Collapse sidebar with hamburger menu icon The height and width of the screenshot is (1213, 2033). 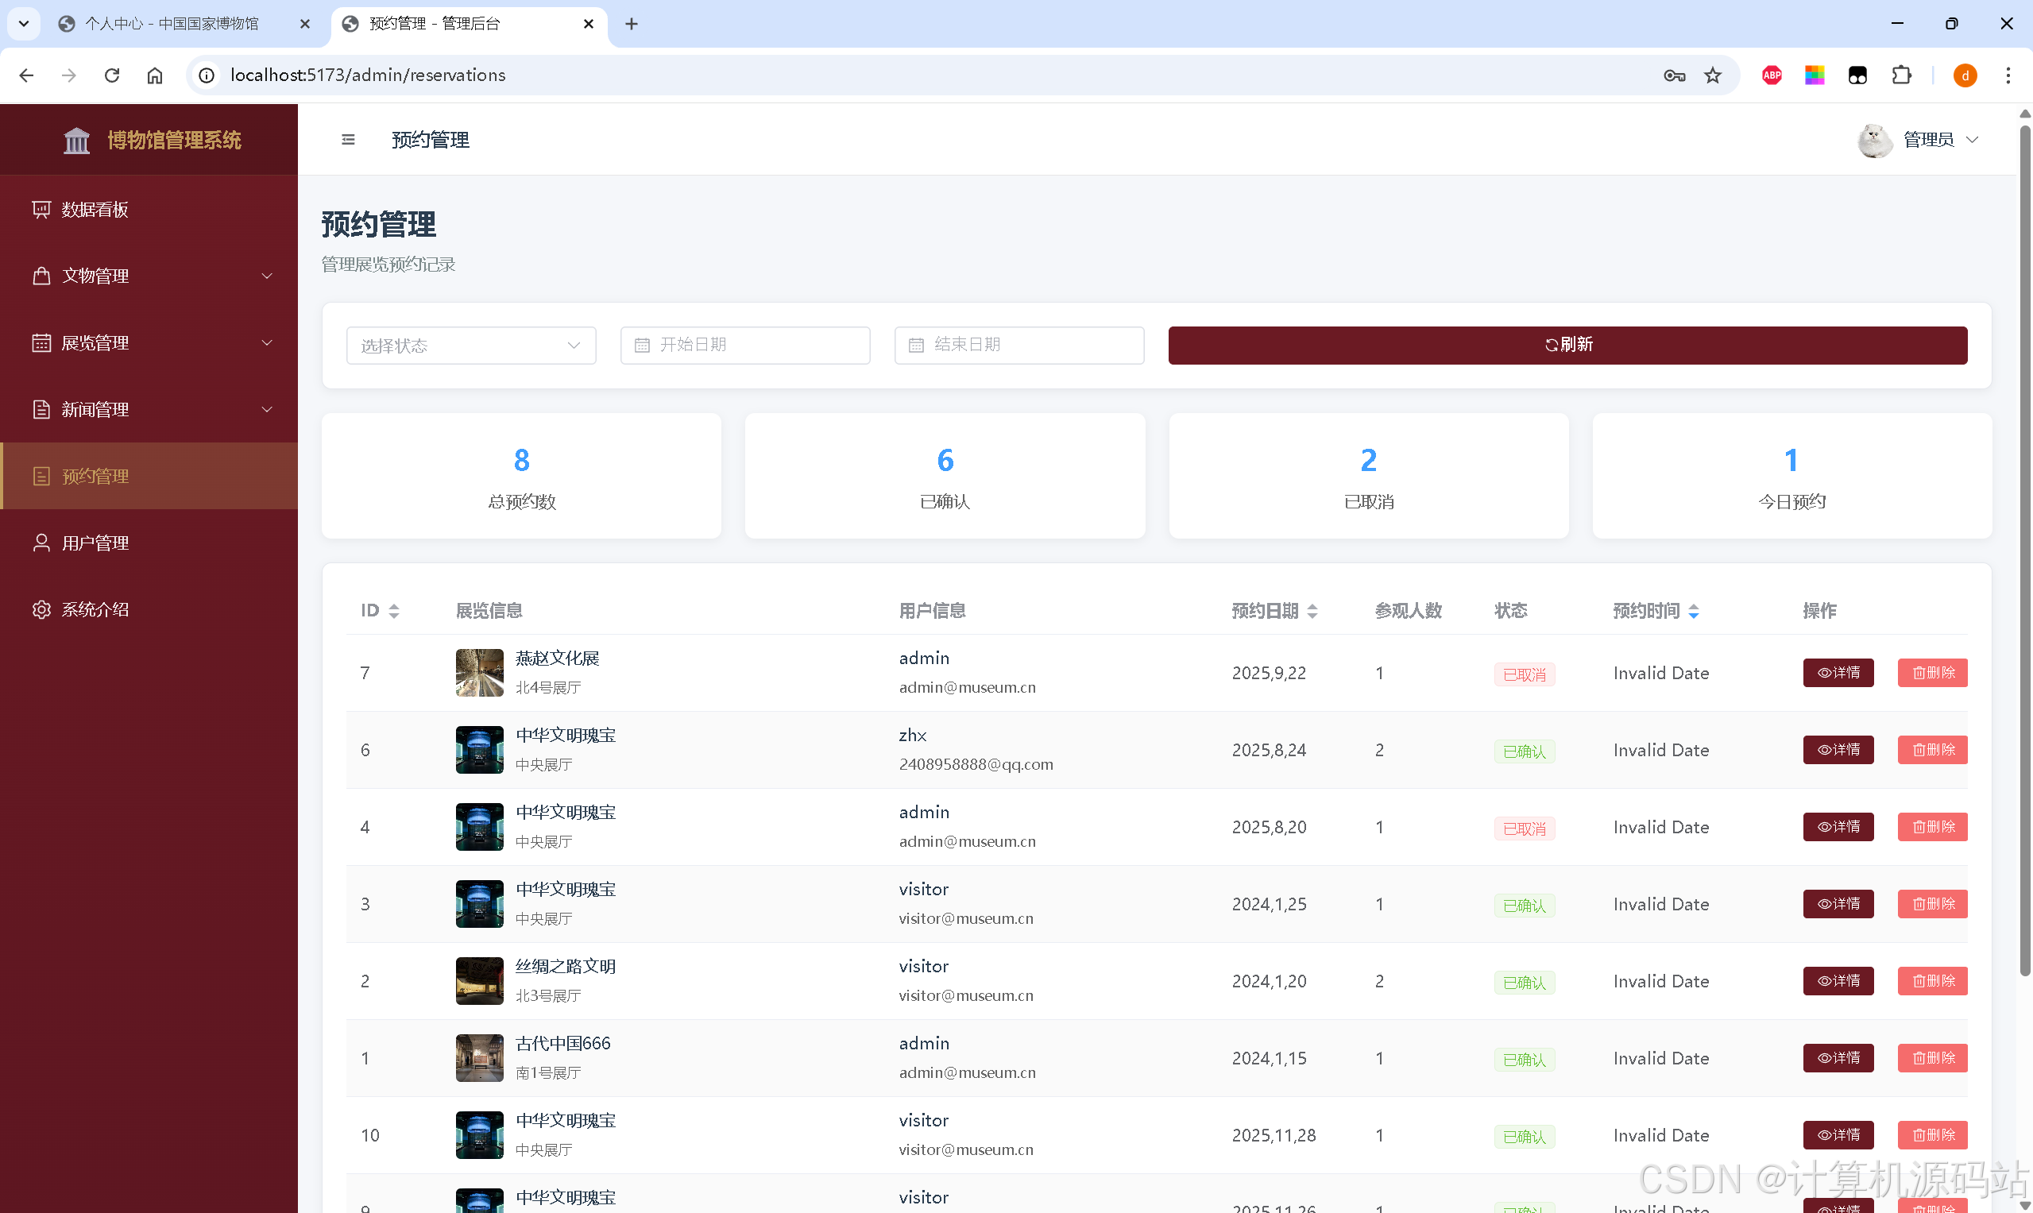pyautogui.click(x=348, y=140)
